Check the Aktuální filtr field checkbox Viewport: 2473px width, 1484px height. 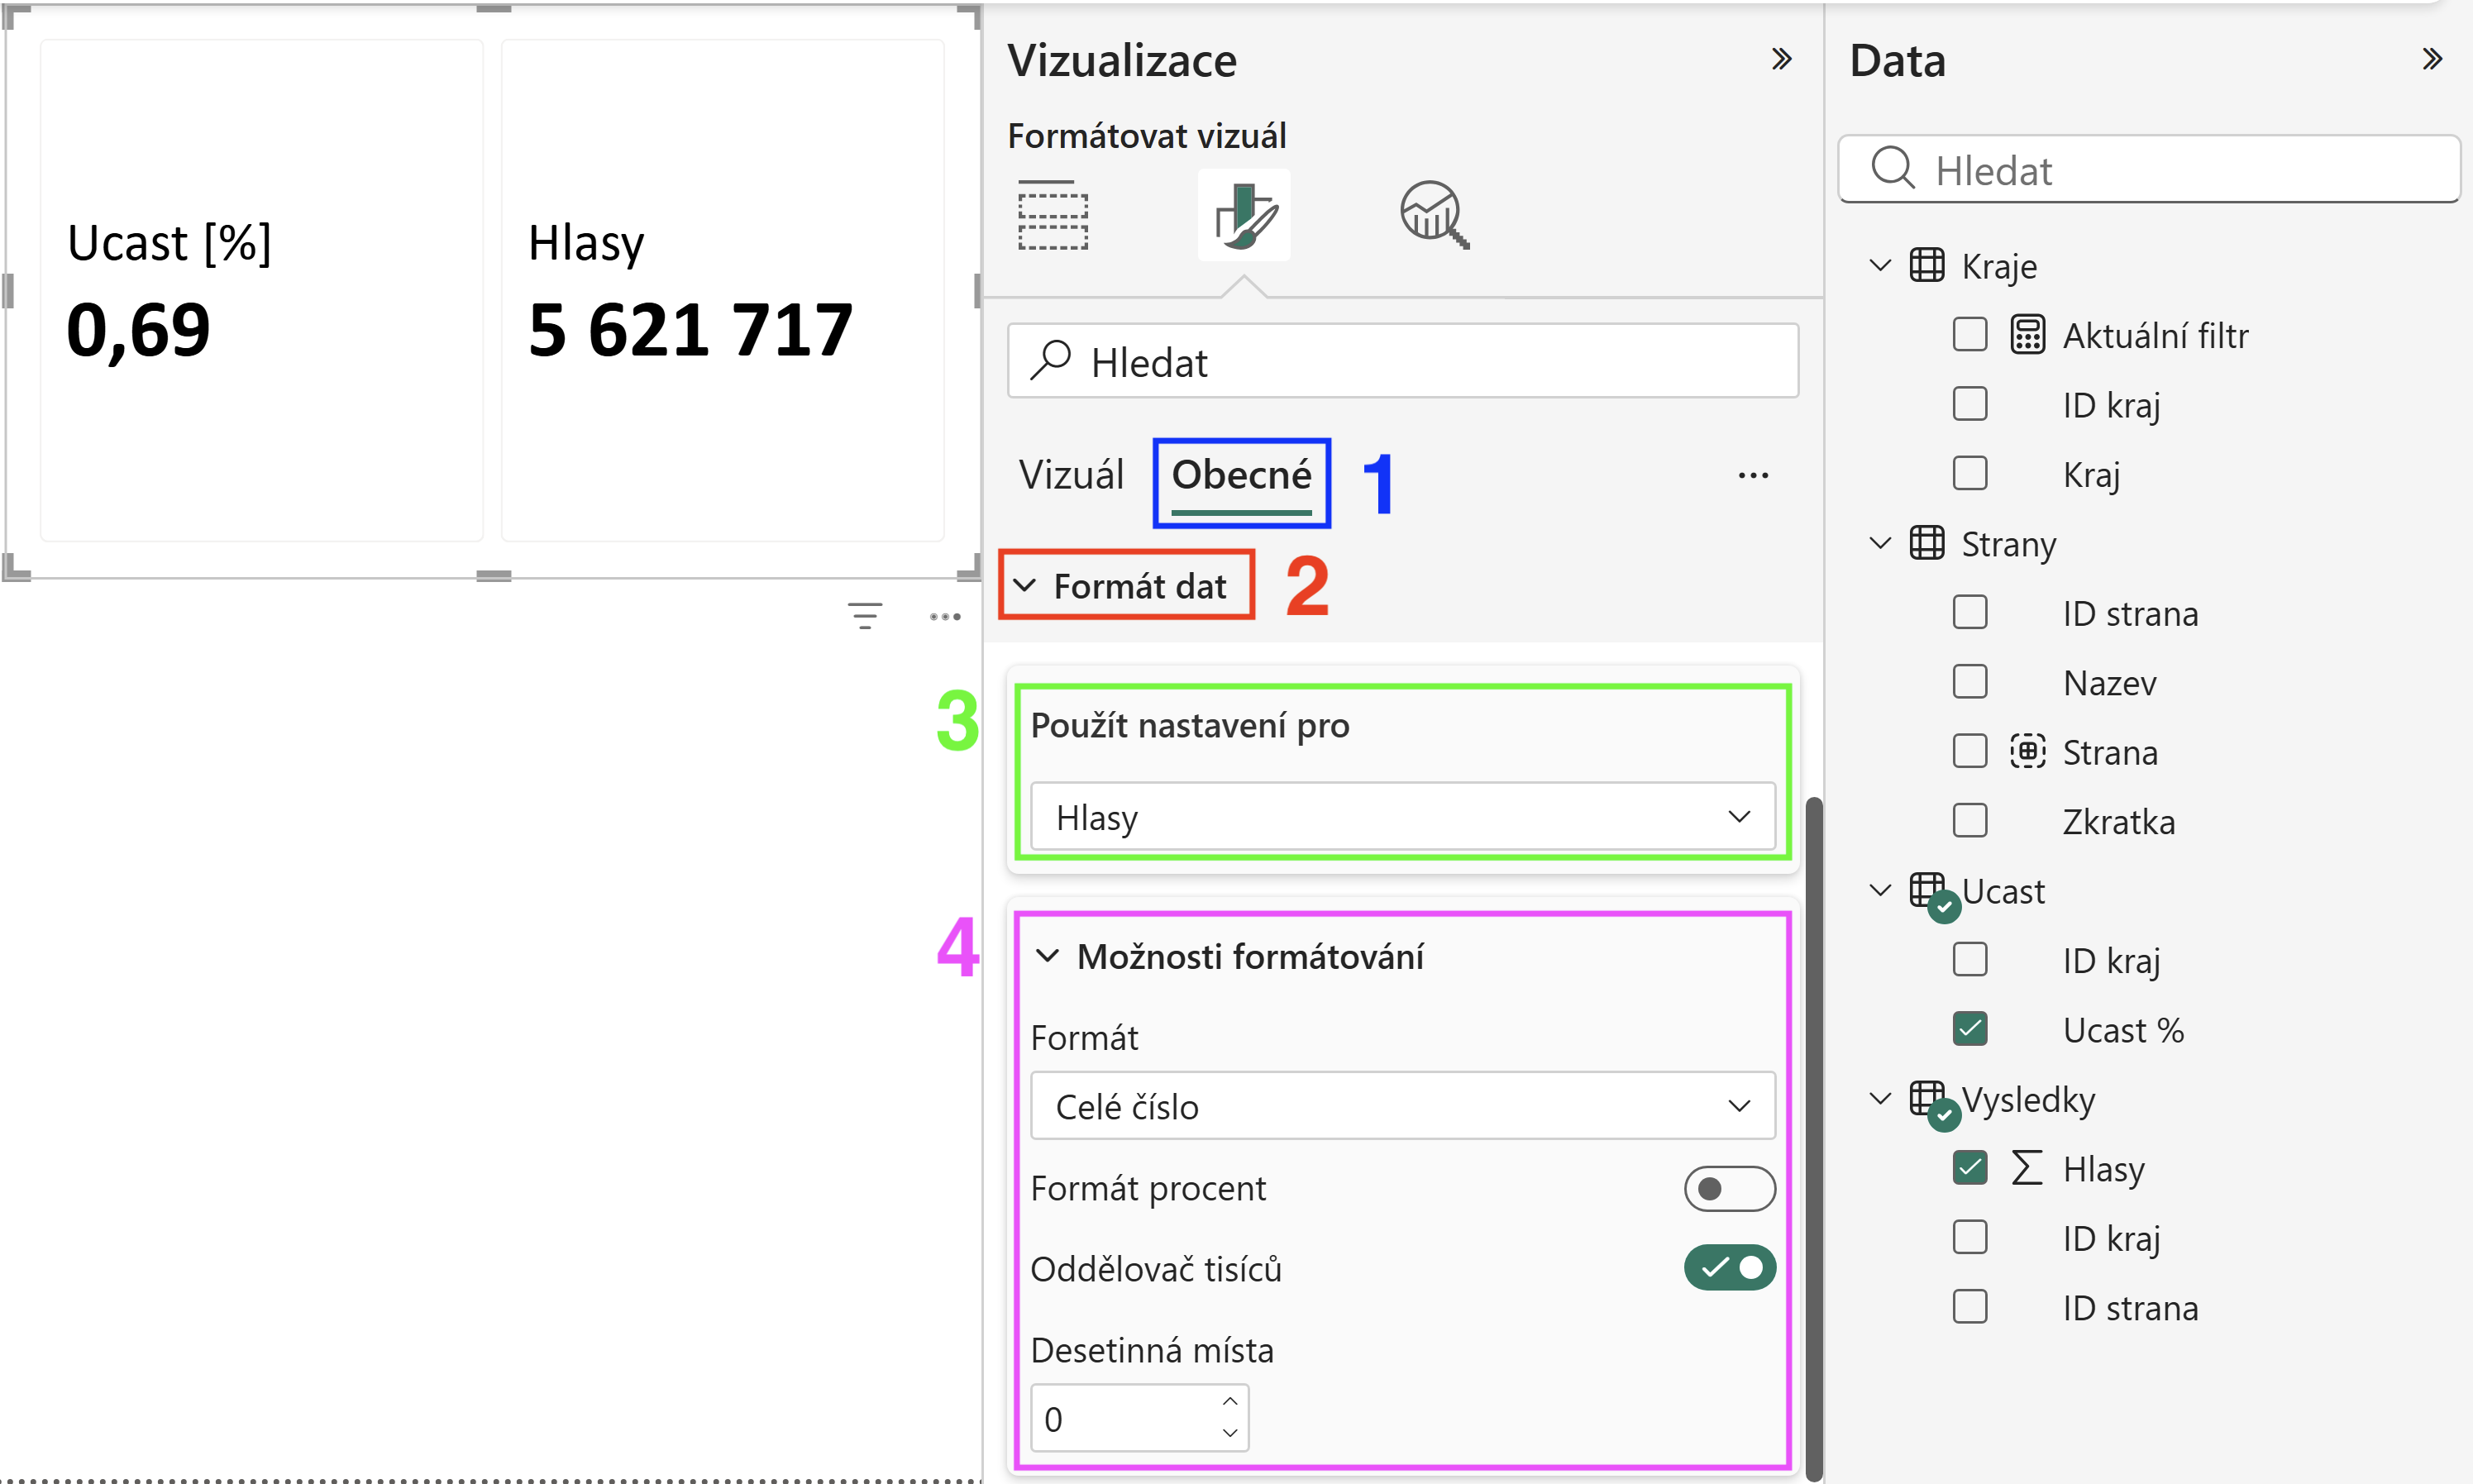click(x=1970, y=334)
